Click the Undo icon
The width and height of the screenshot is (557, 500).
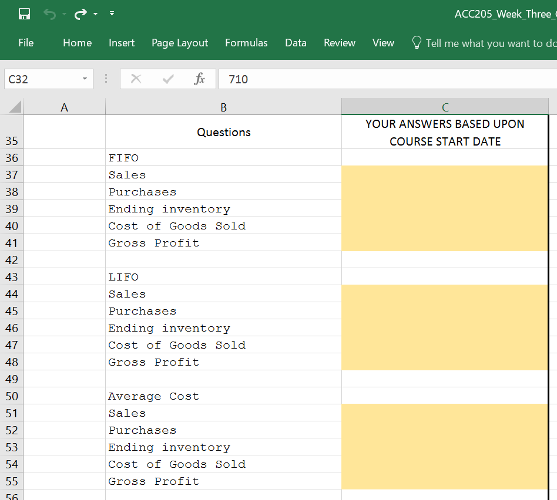49,13
